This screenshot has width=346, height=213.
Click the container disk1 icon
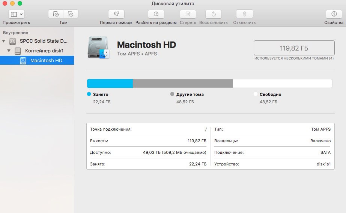point(18,51)
